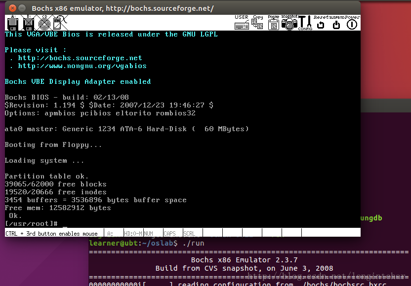
Task: Click the NUM lock status indicator
Action: click(x=153, y=233)
